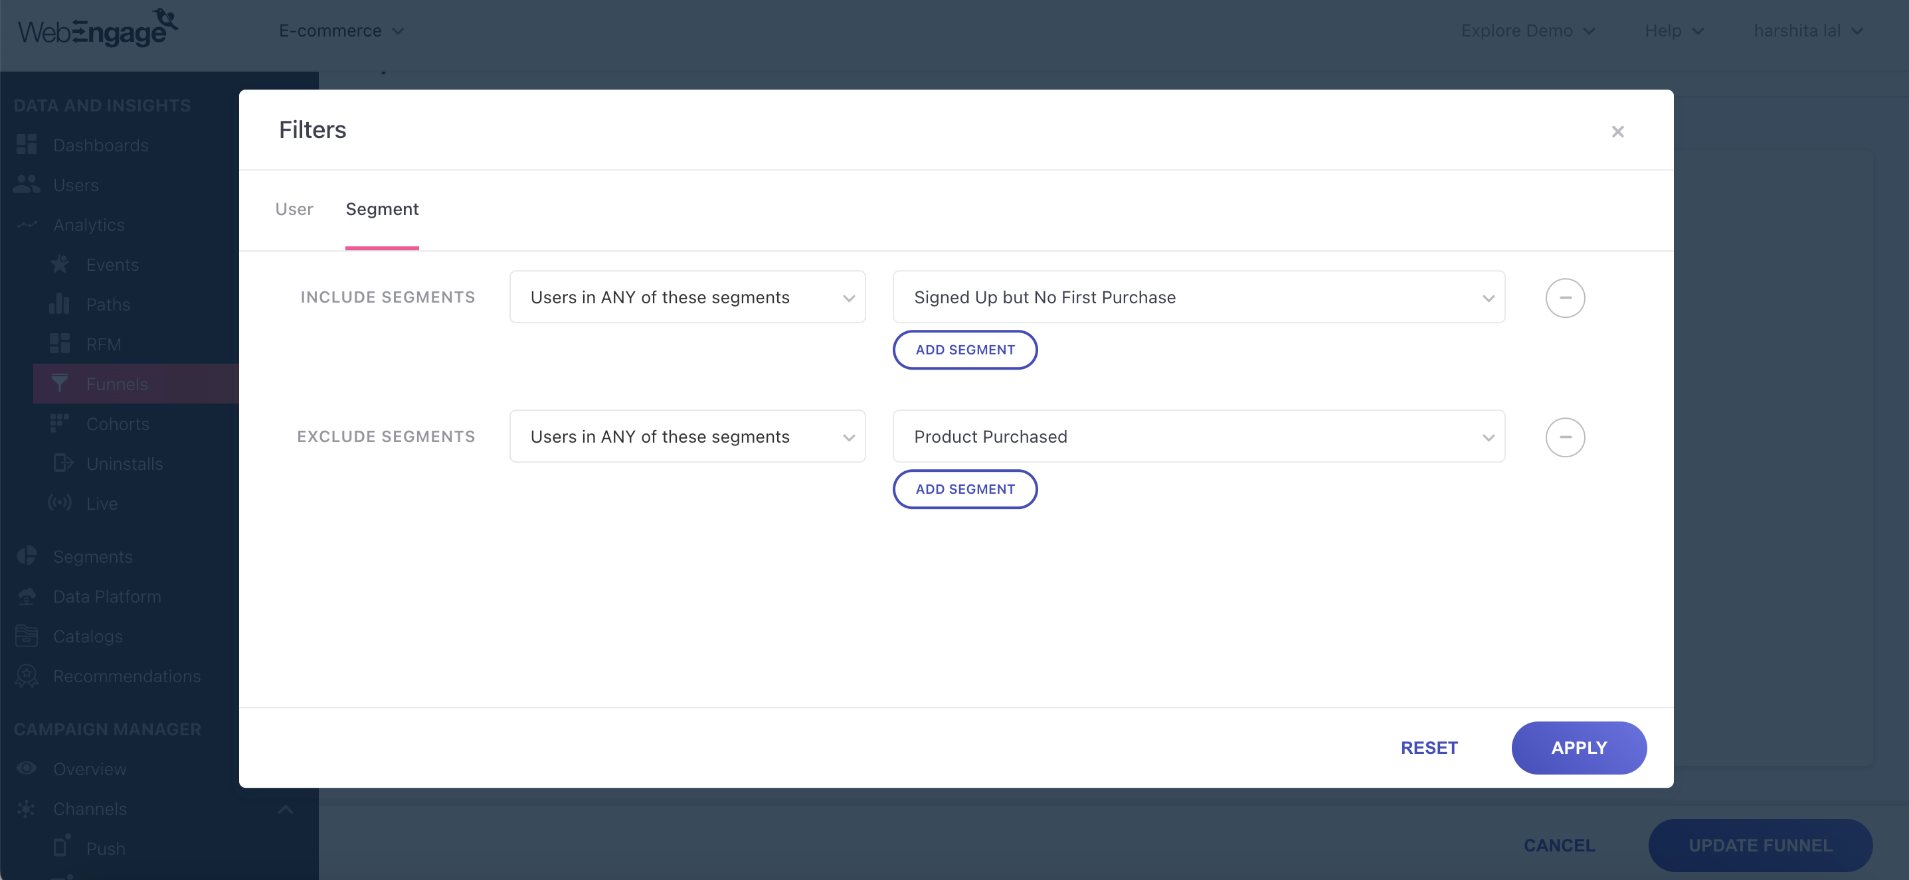Image resolution: width=1909 pixels, height=880 pixels.
Task: Click the Segments pie icon
Action: click(27, 556)
